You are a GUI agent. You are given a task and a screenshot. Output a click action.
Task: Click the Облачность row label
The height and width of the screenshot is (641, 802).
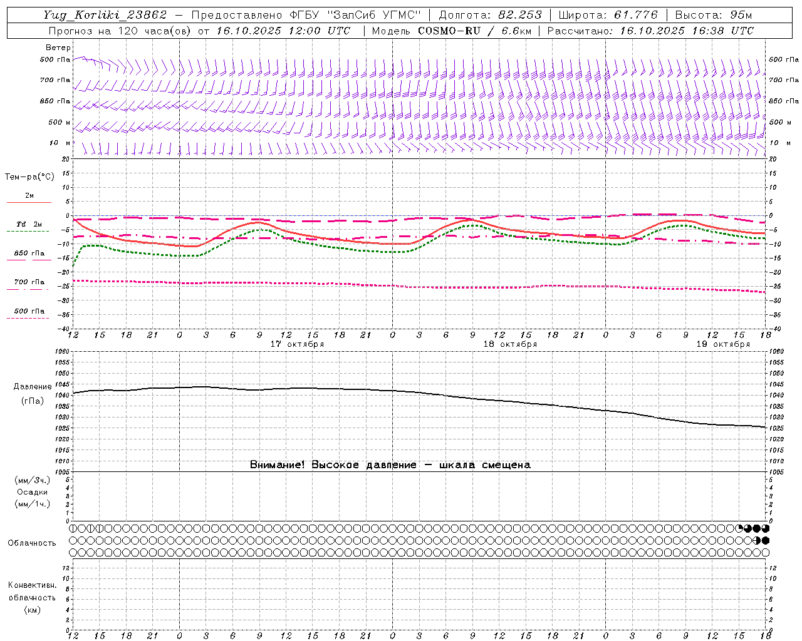[32, 543]
